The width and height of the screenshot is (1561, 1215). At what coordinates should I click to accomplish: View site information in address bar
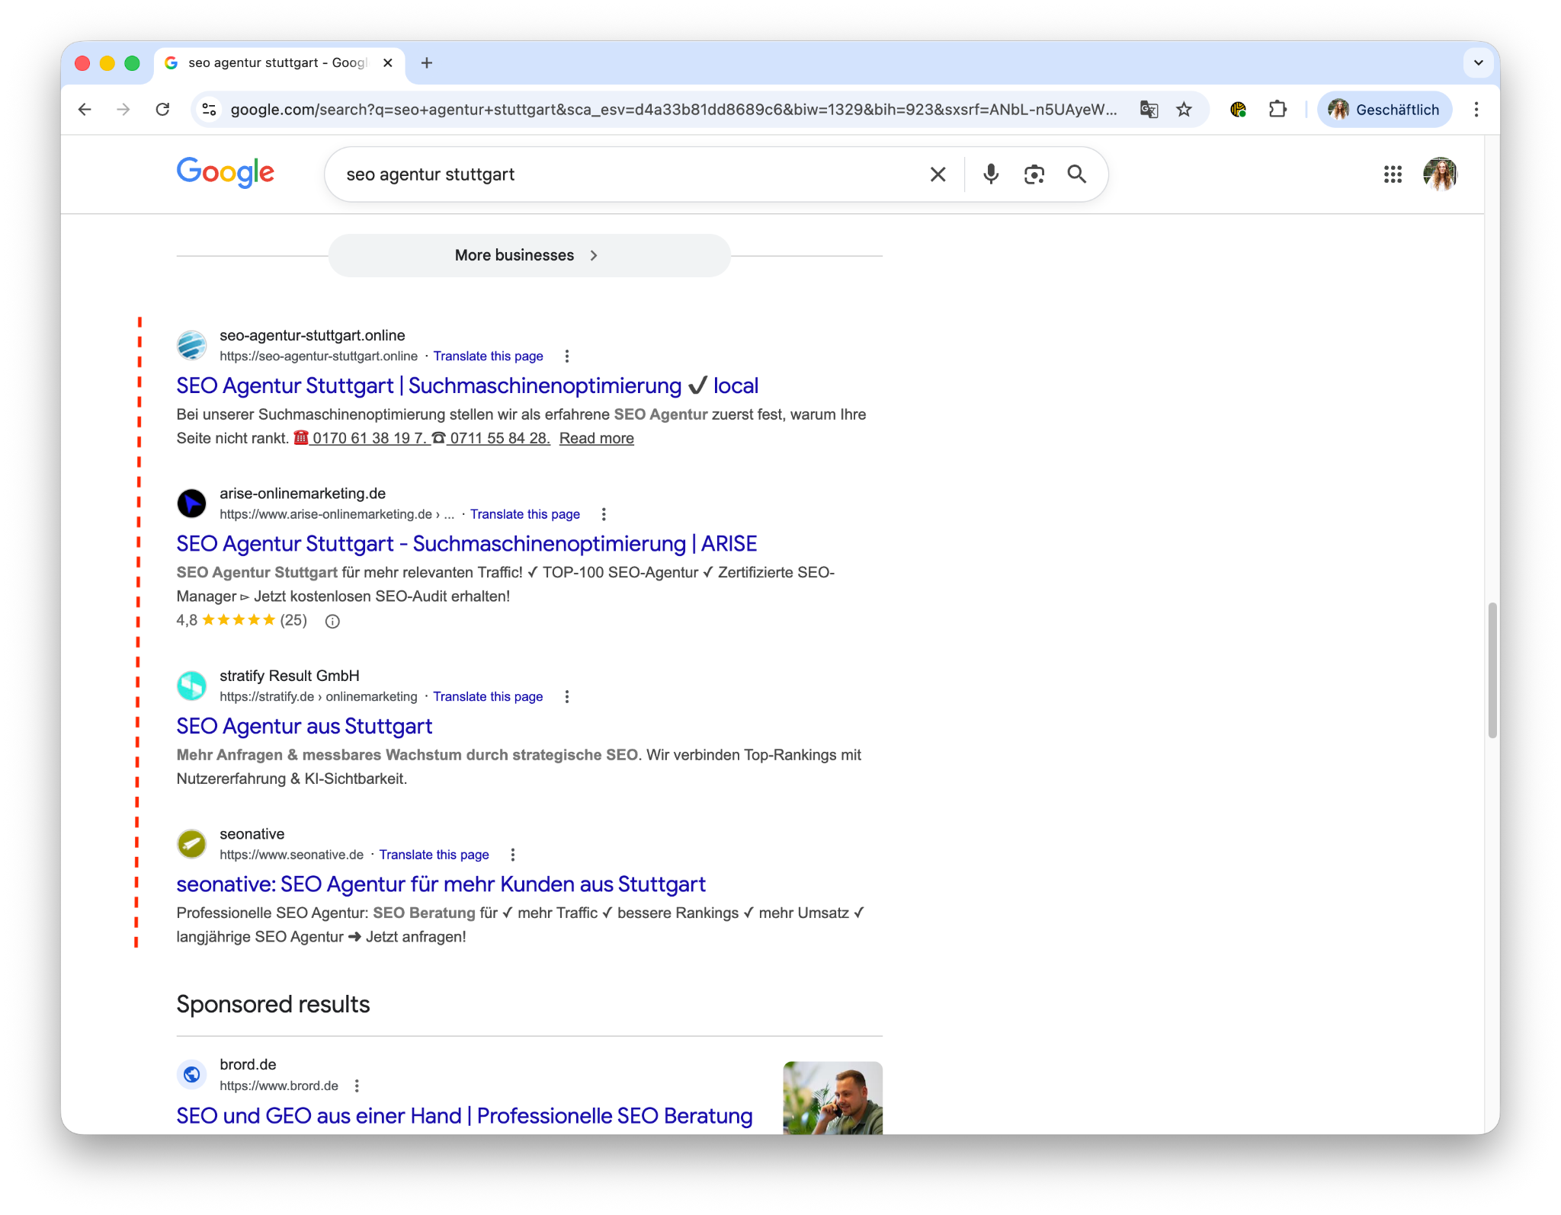(209, 110)
